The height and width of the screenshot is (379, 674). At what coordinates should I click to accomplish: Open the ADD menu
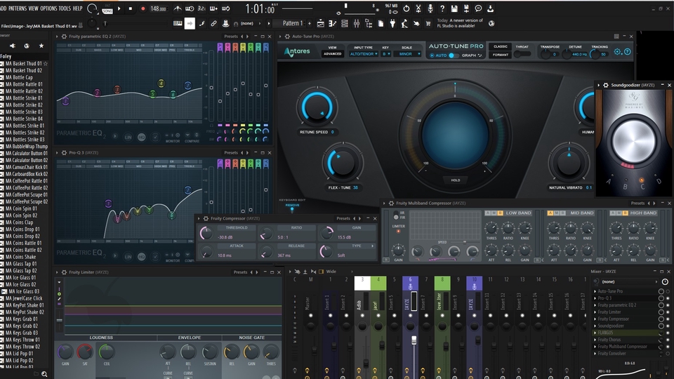tap(4, 8)
